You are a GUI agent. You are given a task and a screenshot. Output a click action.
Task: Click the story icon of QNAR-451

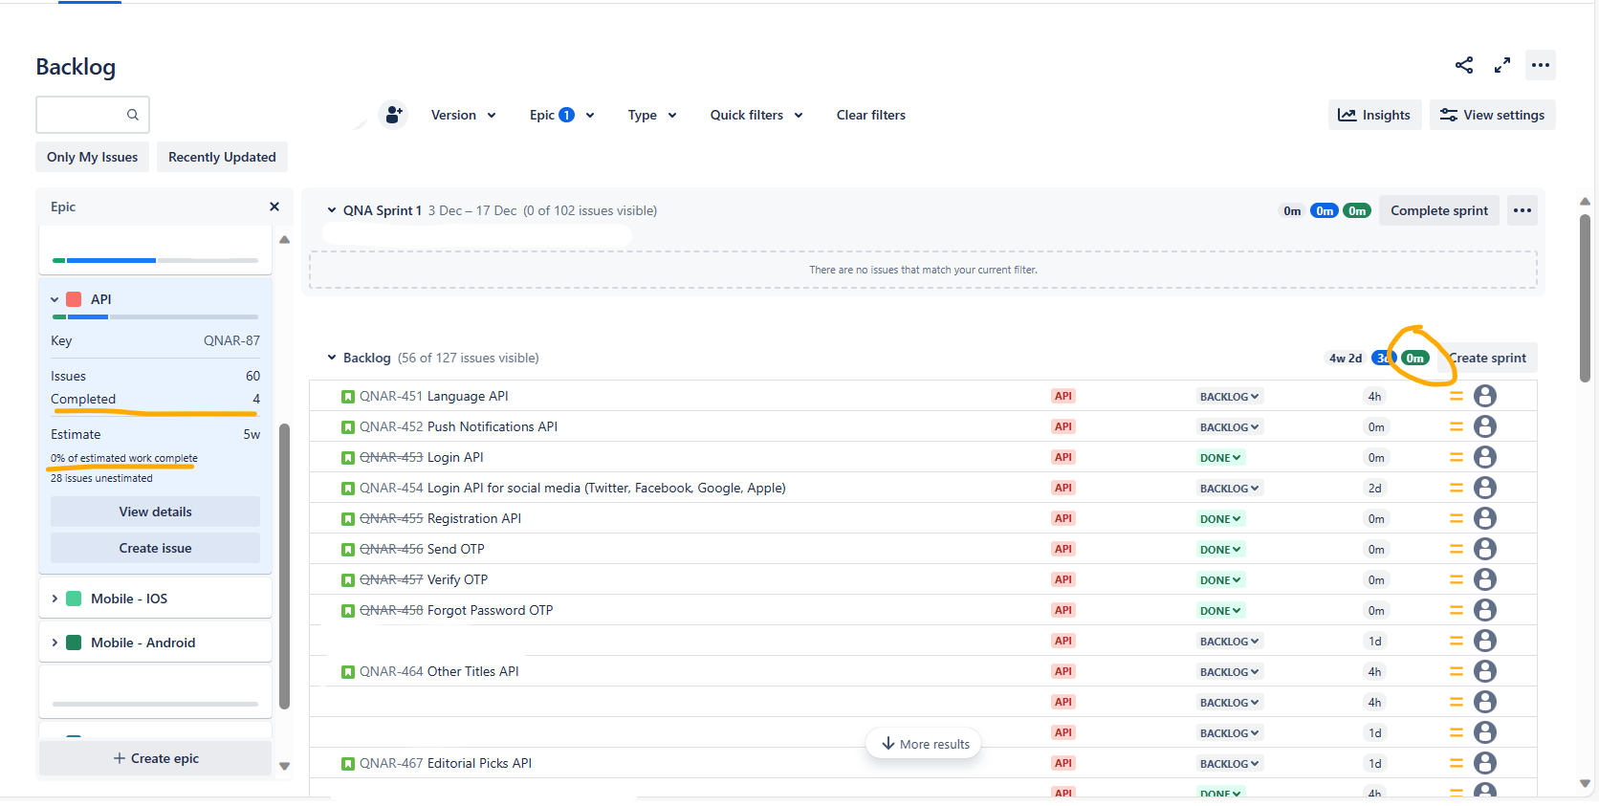348,396
